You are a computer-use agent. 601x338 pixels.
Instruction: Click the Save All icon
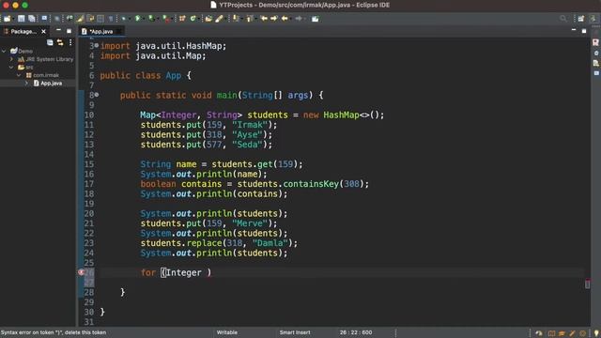click(32, 19)
